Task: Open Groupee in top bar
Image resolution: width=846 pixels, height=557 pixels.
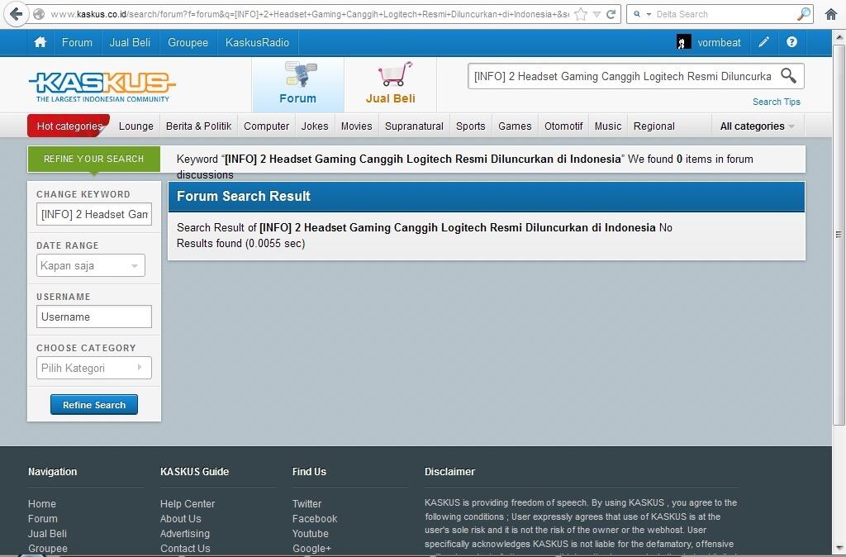Action: pos(188,42)
